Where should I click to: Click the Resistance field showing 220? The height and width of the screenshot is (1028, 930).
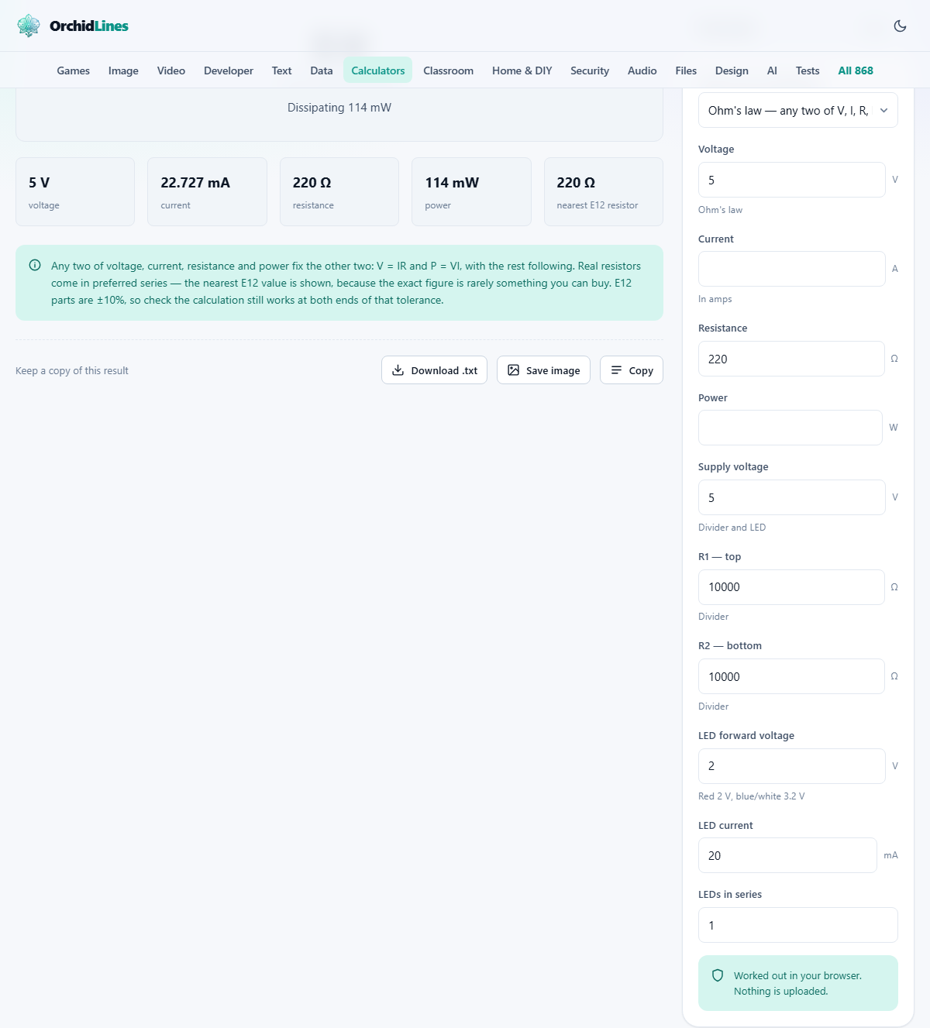pos(791,359)
